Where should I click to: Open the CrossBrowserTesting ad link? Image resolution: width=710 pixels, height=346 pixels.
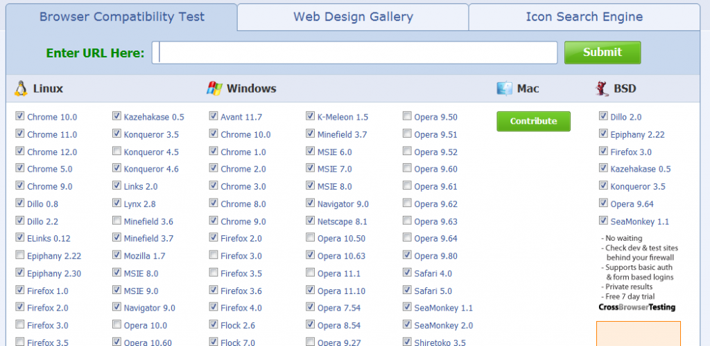(x=637, y=308)
